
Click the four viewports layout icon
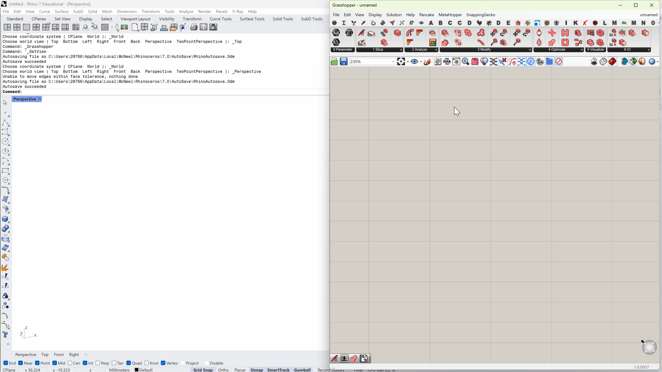(17, 27)
